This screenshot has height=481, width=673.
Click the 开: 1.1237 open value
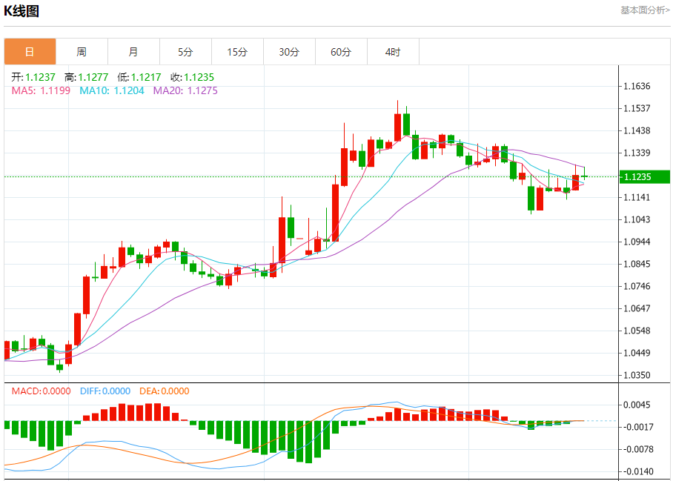coord(33,77)
